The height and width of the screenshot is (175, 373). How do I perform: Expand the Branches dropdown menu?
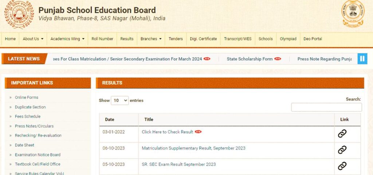click(x=151, y=39)
